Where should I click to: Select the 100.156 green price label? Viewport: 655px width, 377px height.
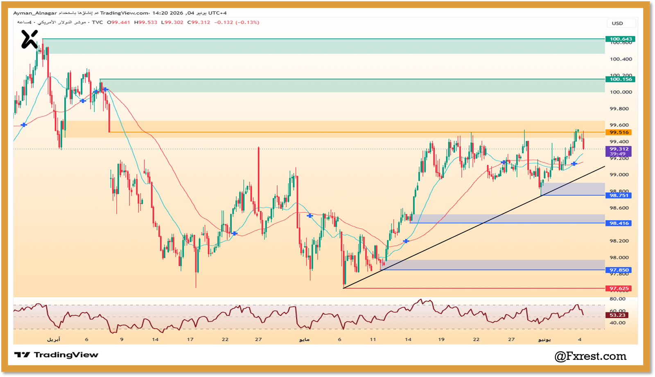621,79
